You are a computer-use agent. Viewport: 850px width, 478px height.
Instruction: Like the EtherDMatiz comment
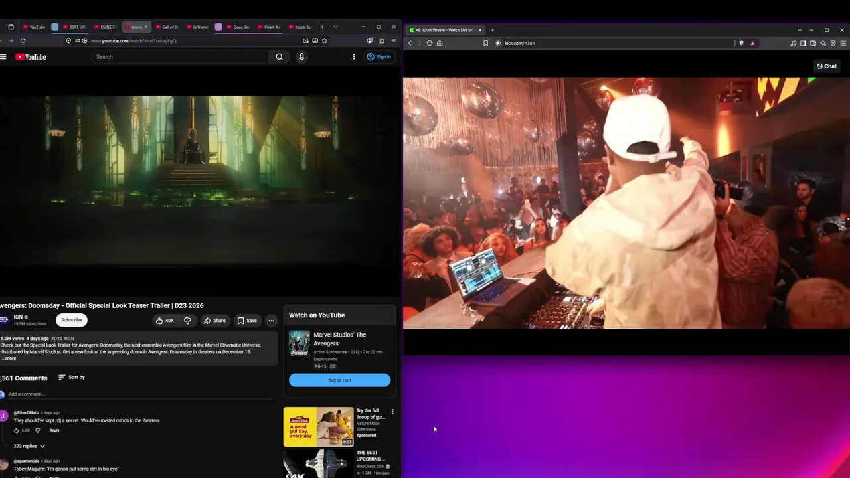[17, 430]
